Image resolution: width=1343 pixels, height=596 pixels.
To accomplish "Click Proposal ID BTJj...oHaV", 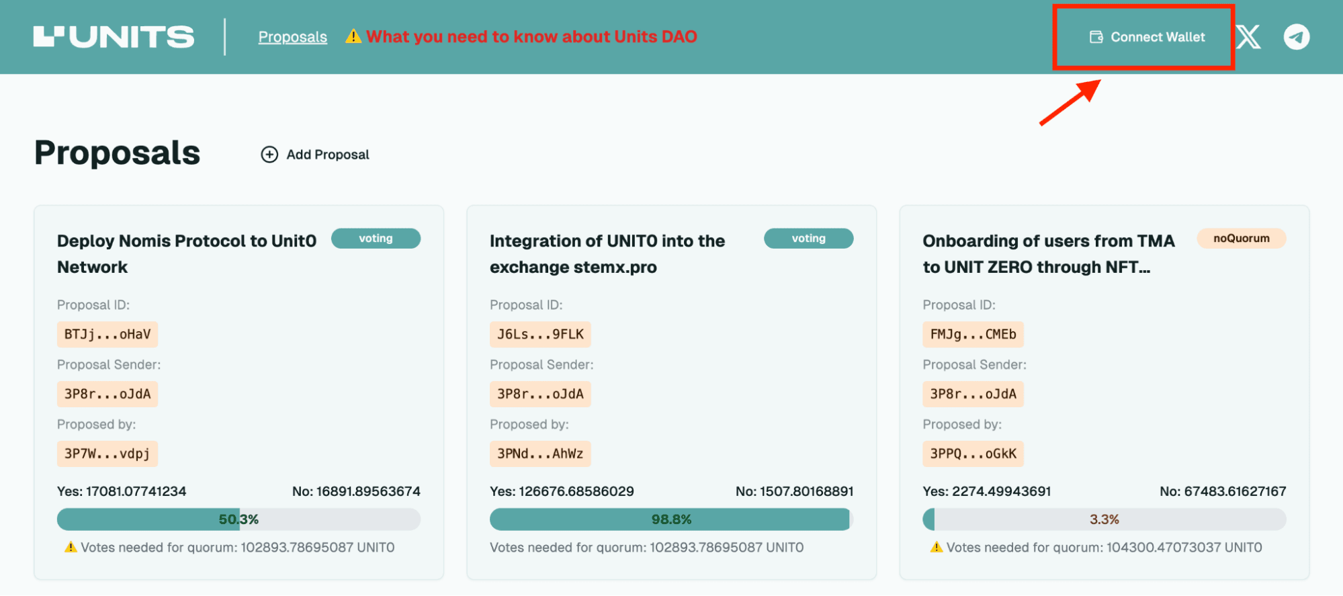I will click(x=107, y=334).
